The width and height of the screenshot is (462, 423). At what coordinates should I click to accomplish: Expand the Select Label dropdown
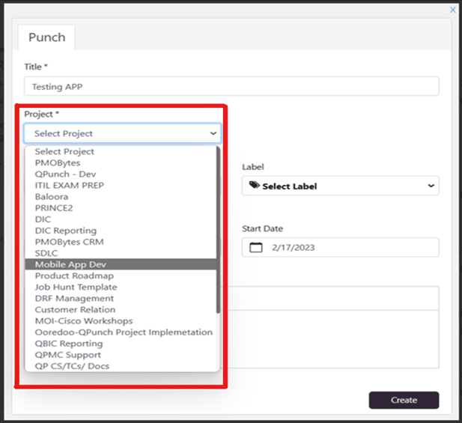click(x=340, y=186)
